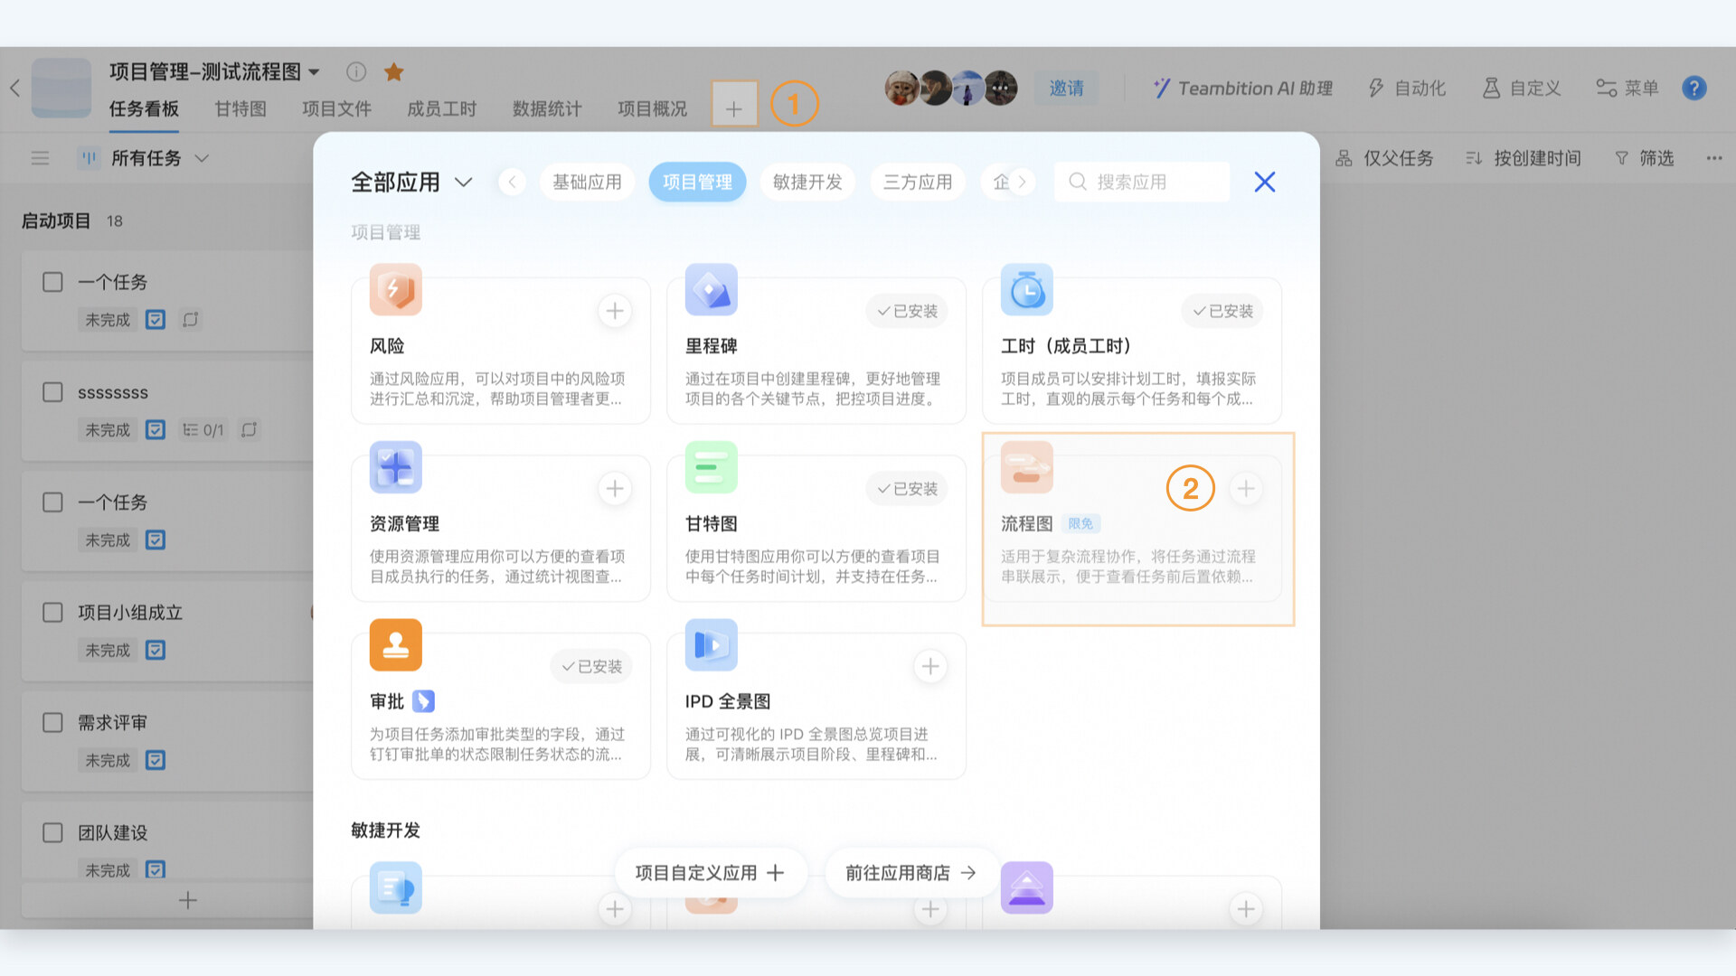
Task: Click plus icon on 资源管理 card
Action: pos(615,489)
